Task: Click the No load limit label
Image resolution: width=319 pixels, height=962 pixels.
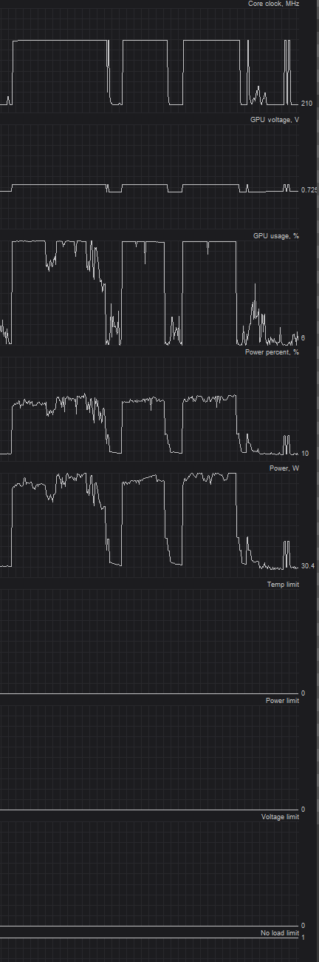Action: click(x=280, y=933)
